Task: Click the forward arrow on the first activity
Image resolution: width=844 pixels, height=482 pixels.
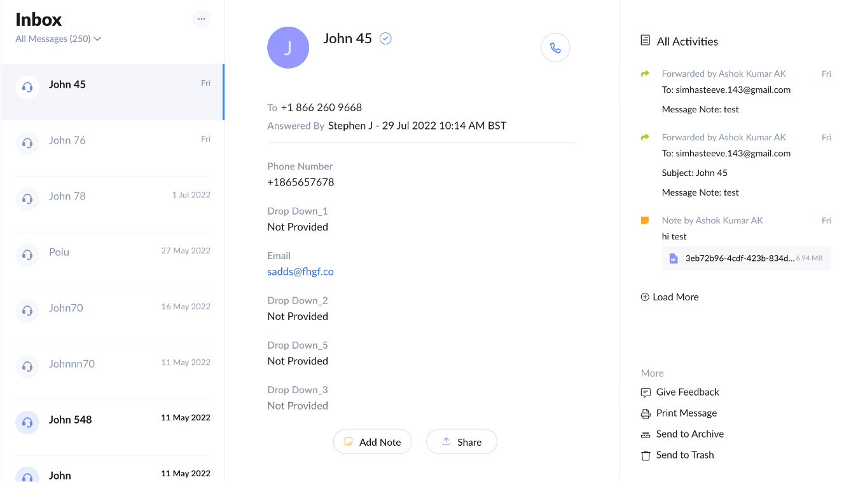Action: 646,73
